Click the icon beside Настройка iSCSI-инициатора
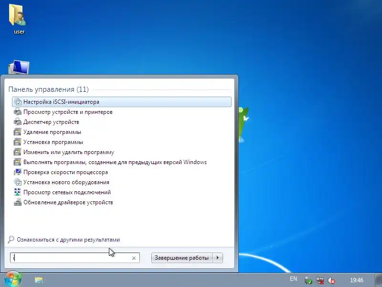Image resolution: width=382 pixels, height=287 pixels. click(x=18, y=102)
